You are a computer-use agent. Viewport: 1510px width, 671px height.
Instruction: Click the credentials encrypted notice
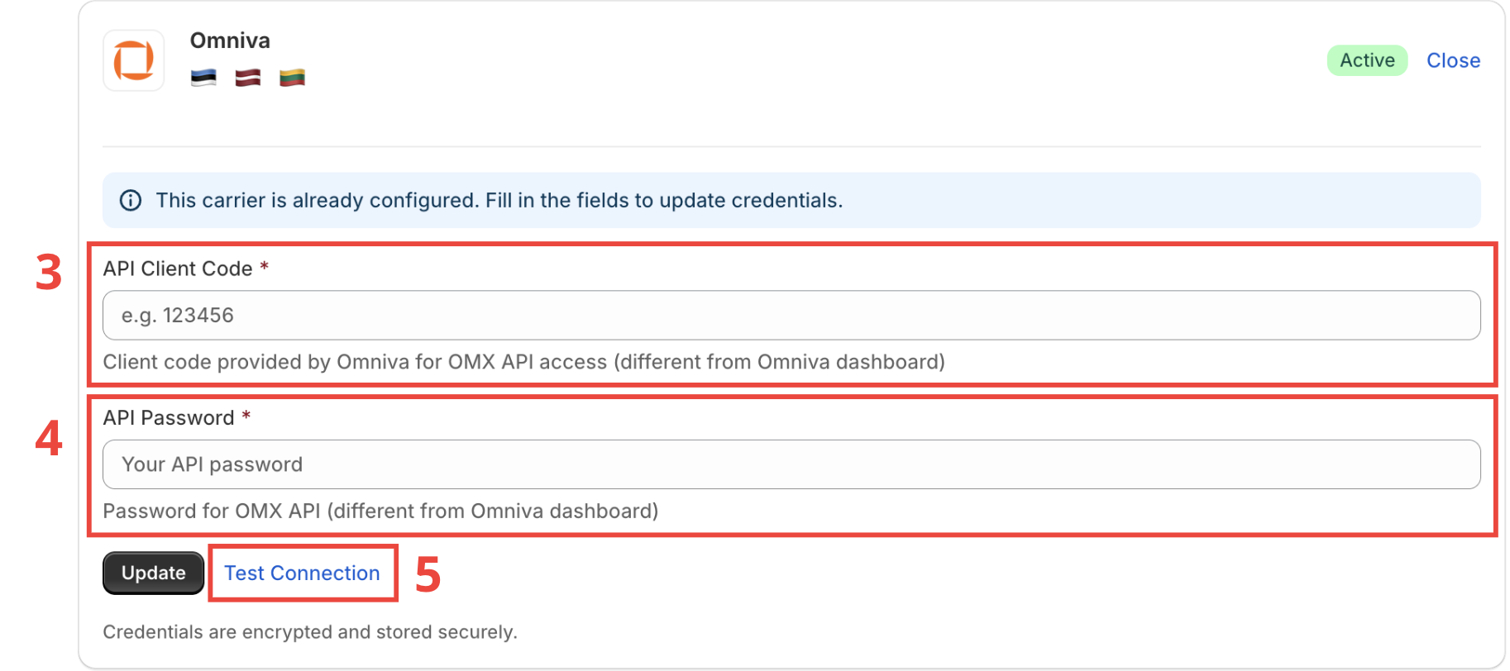310,632
